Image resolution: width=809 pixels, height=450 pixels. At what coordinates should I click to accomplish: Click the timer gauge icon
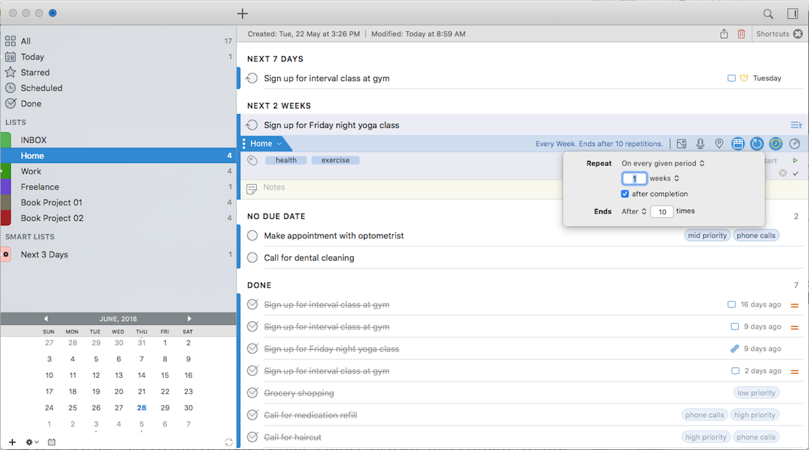795,143
